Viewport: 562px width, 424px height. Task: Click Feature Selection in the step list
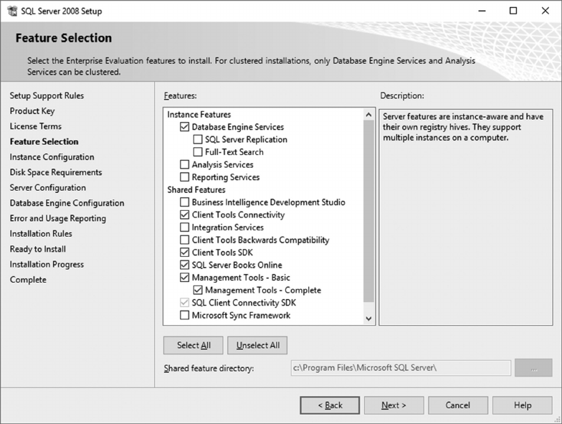[44, 142]
